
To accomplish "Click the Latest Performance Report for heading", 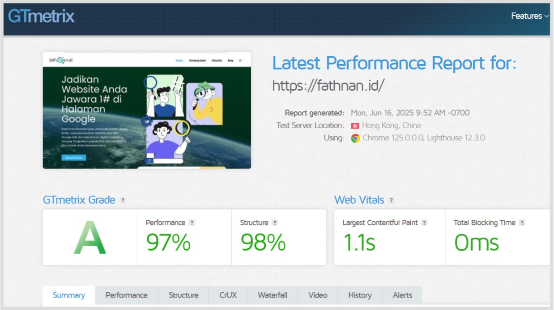I will (394, 63).
